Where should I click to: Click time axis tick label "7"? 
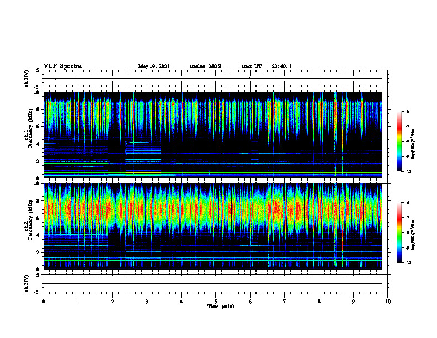(x=285, y=302)
